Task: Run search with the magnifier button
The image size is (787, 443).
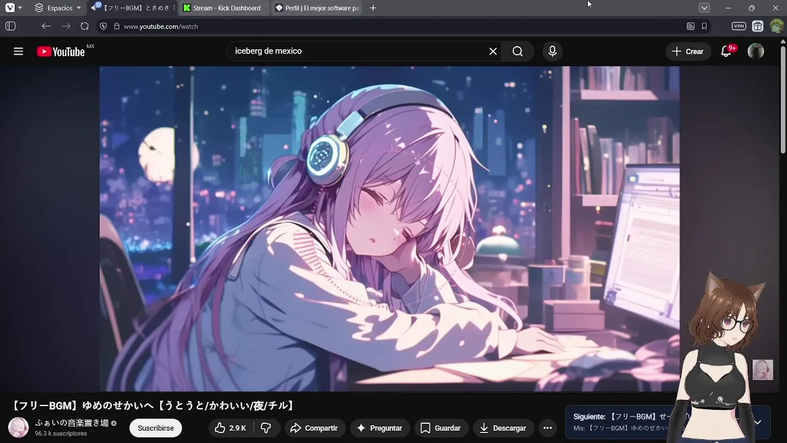Action: click(x=518, y=52)
